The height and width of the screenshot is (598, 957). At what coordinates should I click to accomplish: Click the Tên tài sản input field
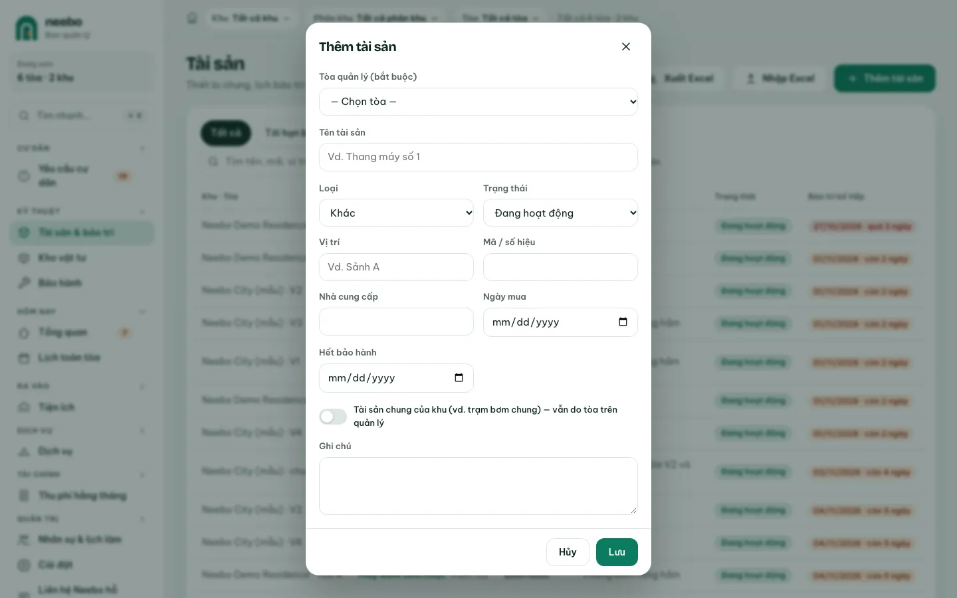[478, 157]
